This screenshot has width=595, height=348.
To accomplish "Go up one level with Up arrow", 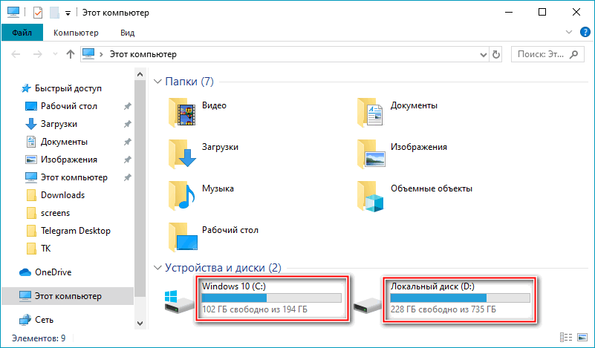I will 71,54.
